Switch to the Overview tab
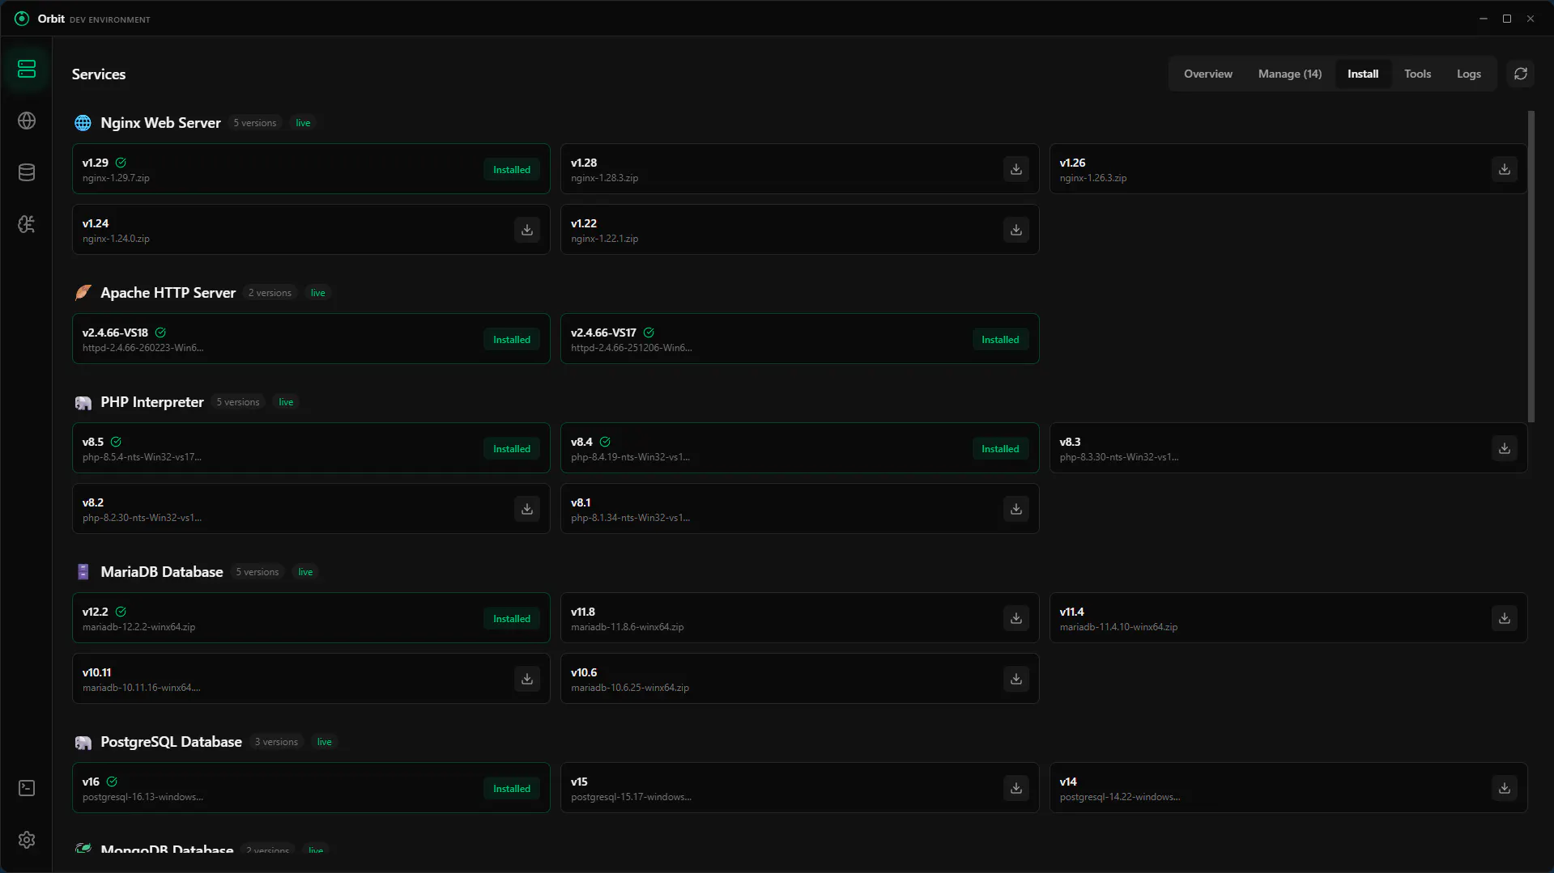This screenshot has width=1554, height=873. [1207, 74]
